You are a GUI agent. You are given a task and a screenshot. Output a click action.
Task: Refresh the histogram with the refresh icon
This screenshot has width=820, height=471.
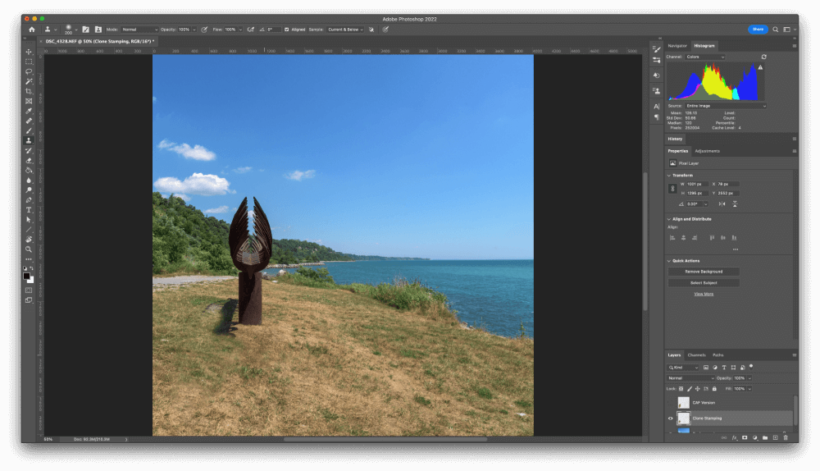pos(764,57)
